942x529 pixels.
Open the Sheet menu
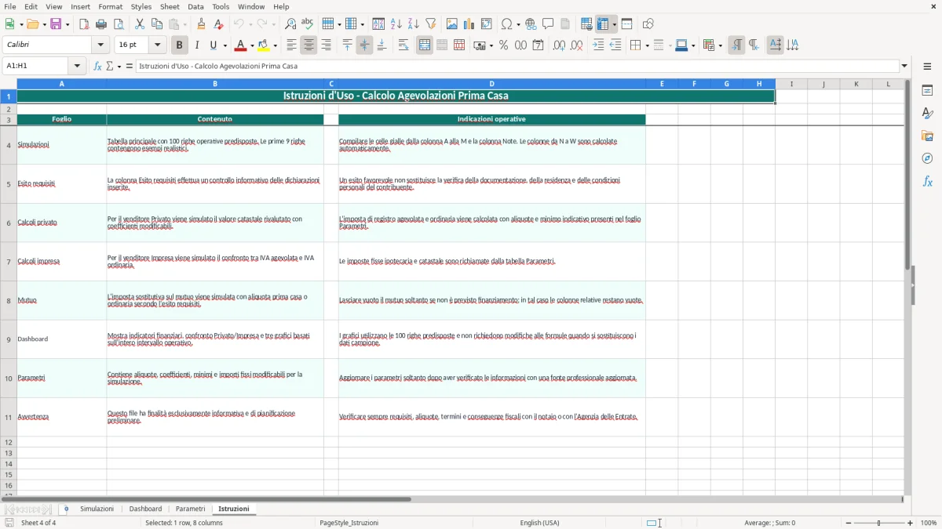click(x=170, y=6)
